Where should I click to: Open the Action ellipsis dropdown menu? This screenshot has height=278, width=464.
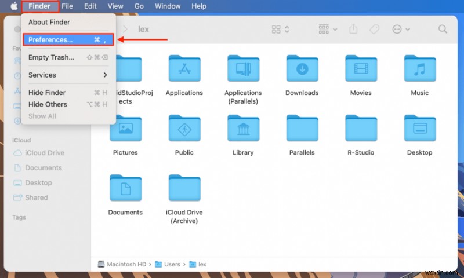pos(401,29)
